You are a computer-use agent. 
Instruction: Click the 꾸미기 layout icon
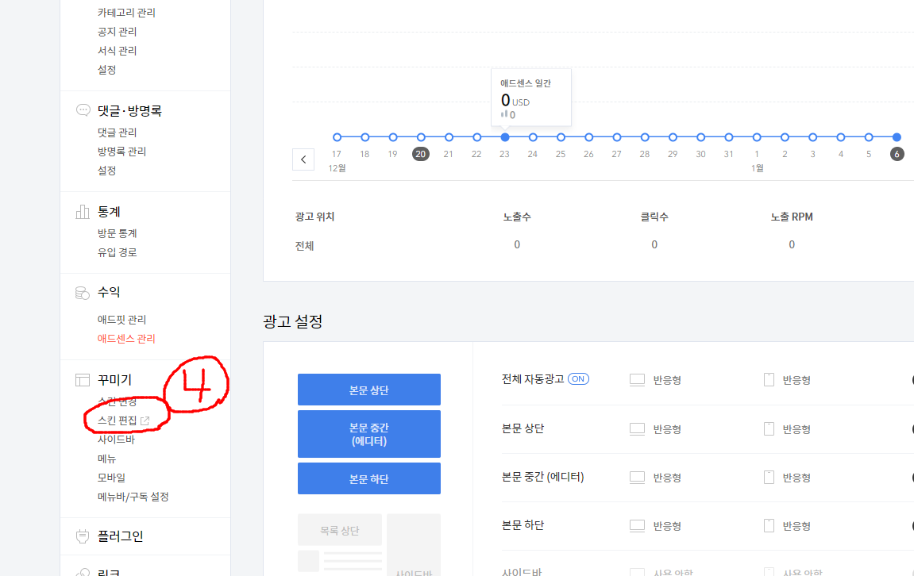[83, 380]
